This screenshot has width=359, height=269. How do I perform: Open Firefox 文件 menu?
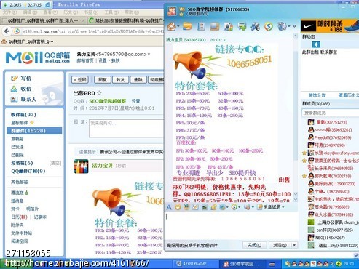pos(9,12)
